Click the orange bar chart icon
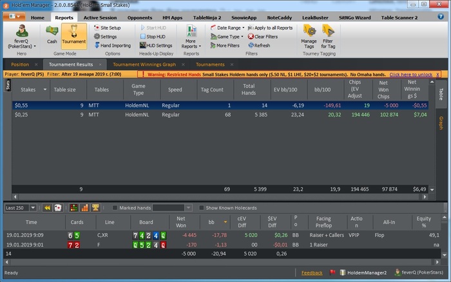 84,207
